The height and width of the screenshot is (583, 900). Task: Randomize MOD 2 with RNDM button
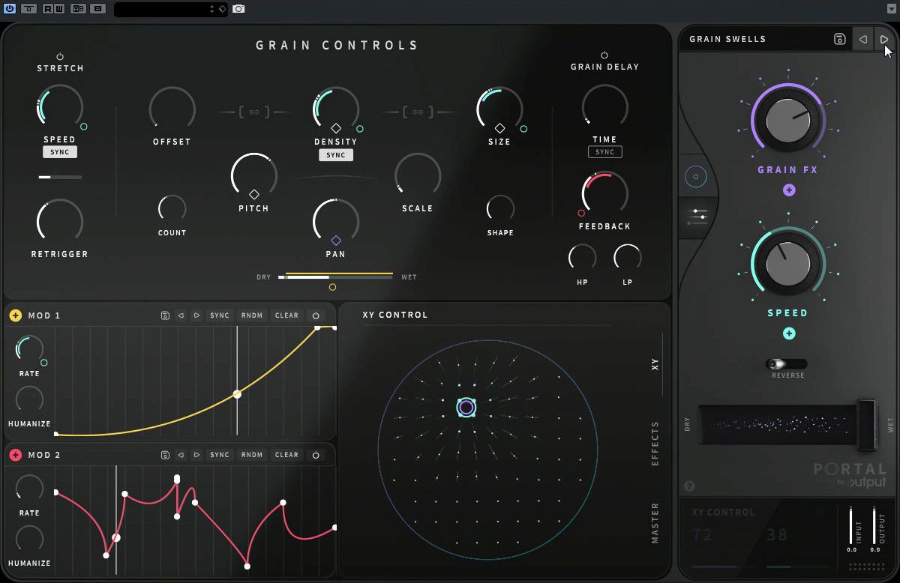(252, 455)
